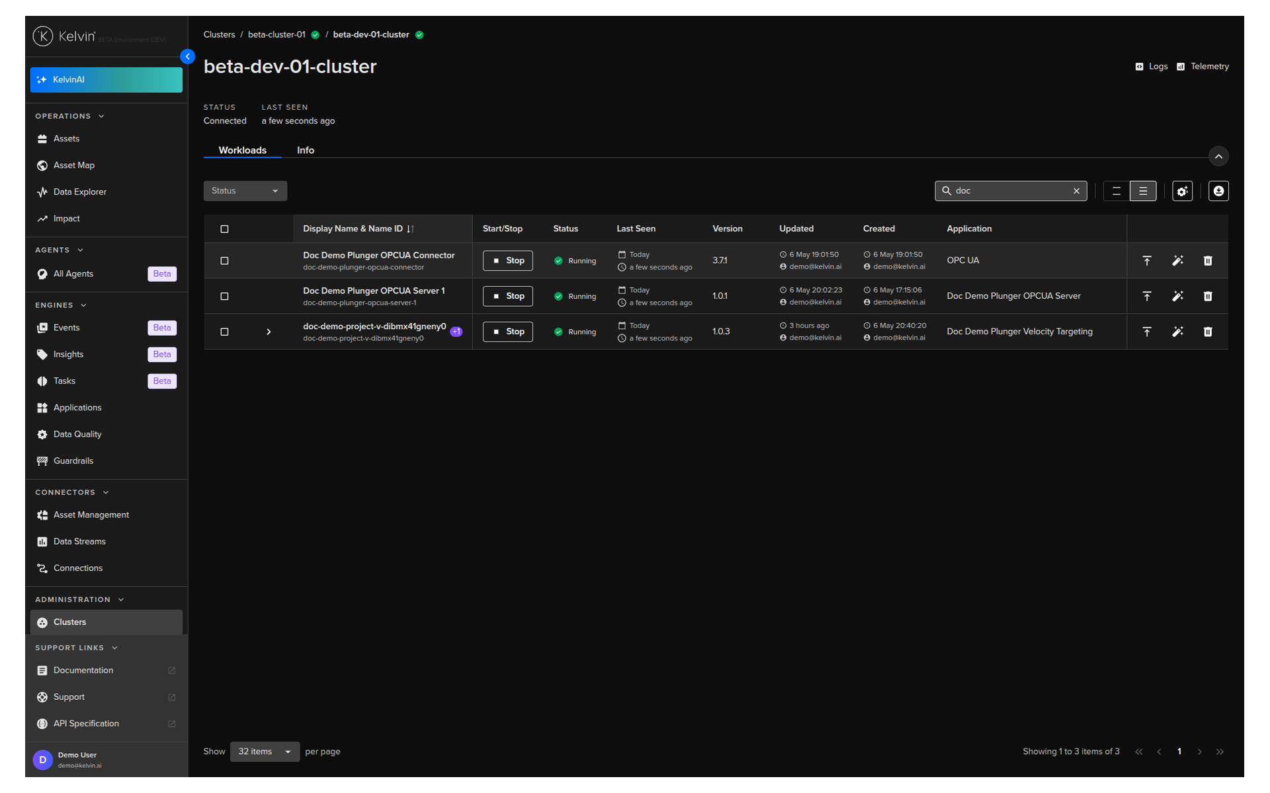Open Data Explorer page

(106, 192)
